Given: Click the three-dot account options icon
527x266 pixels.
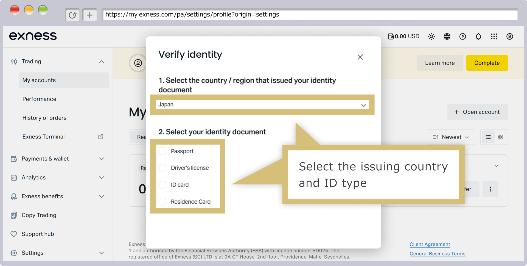Looking at the screenshot, I should [490, 189].
